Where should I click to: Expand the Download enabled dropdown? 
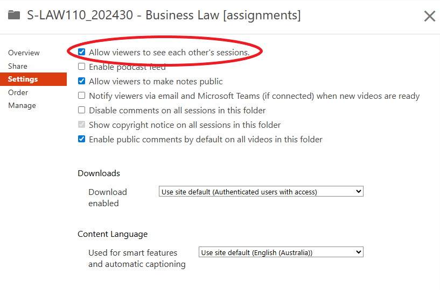(x=262, y=192)
